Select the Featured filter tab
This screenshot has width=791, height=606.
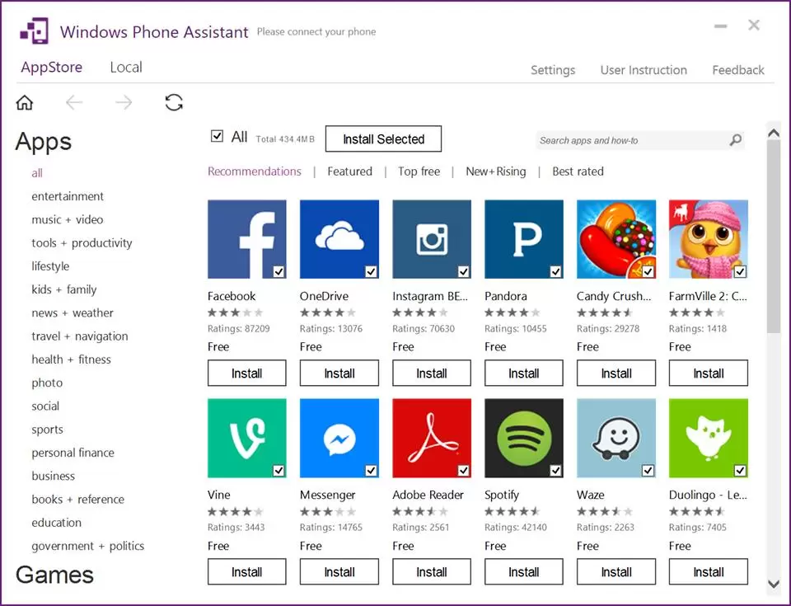click(349, 171)
